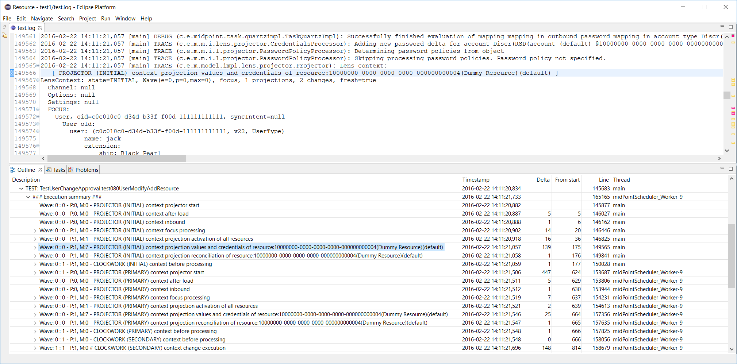The width and height of the screenshot is (737, 364).
Task: Collapse the fold at line 149567
Action: [38, 80]
